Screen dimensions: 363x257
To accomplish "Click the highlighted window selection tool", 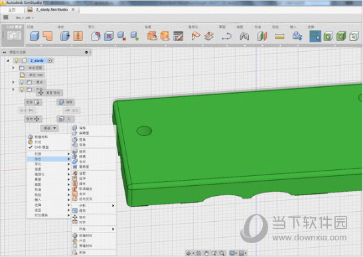I will [315, 37].
